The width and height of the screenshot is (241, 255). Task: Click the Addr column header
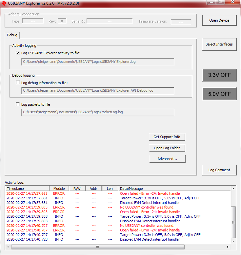click(93, 189)
